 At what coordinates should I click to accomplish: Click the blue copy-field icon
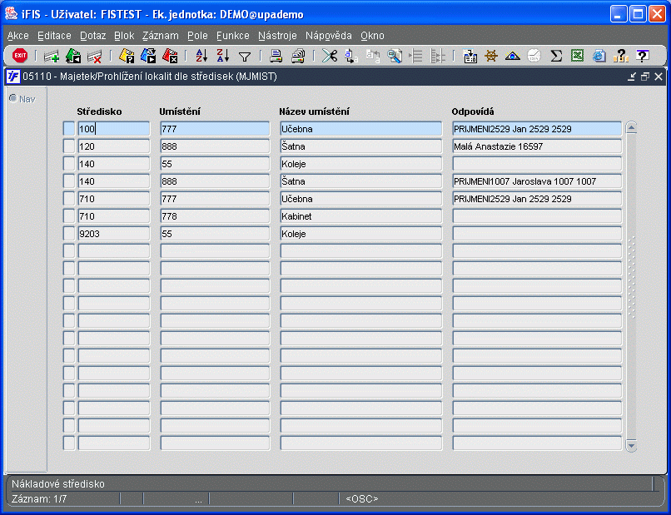(351, 56)
